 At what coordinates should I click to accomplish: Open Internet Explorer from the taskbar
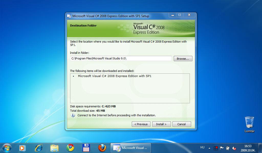[38, 148]
